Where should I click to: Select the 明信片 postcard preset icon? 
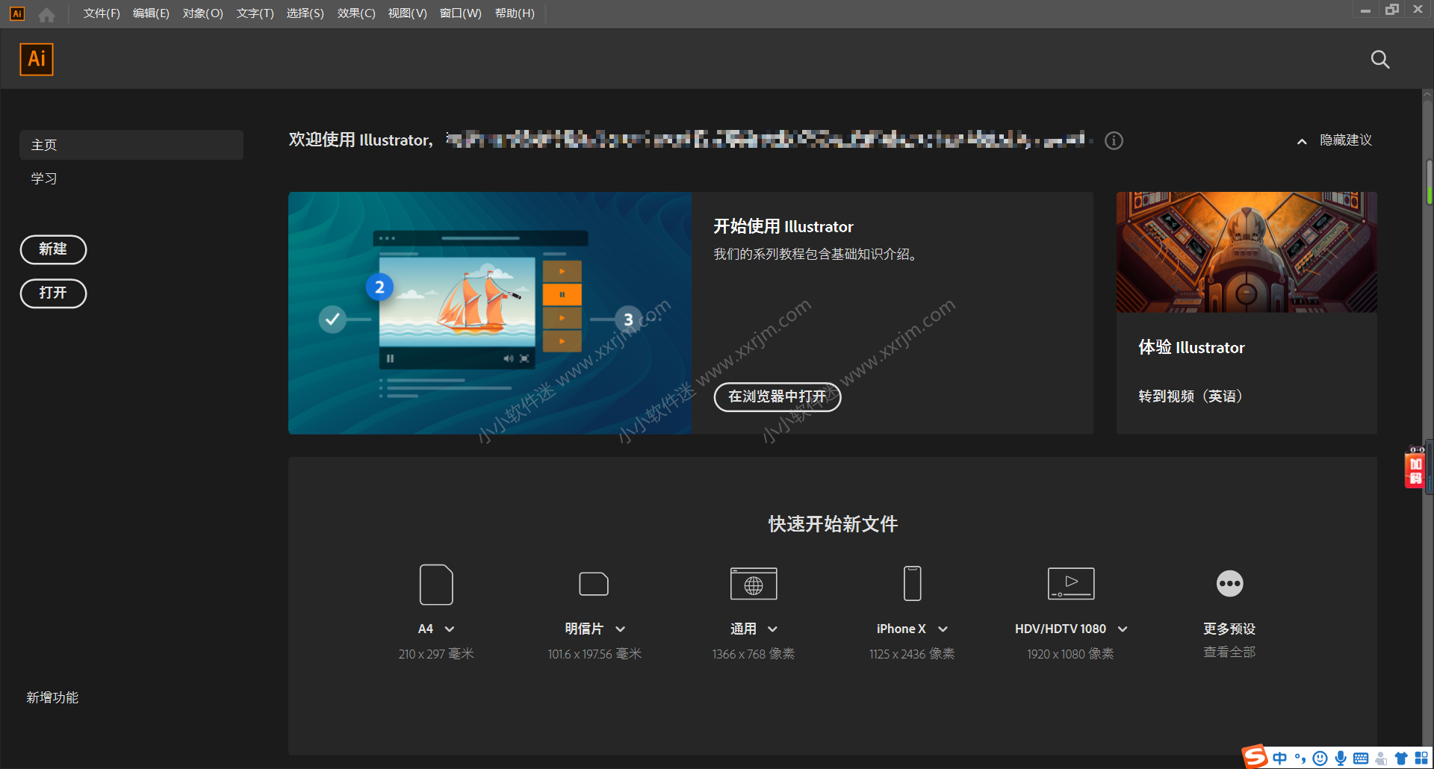pyautogui.click(x=594, y=584)
